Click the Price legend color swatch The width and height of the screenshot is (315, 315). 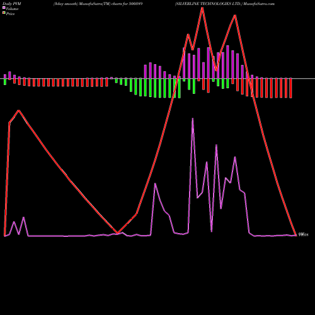4,13
